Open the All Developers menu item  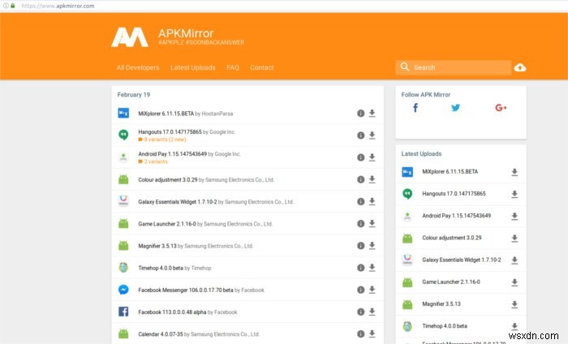[x=138, y=67]
